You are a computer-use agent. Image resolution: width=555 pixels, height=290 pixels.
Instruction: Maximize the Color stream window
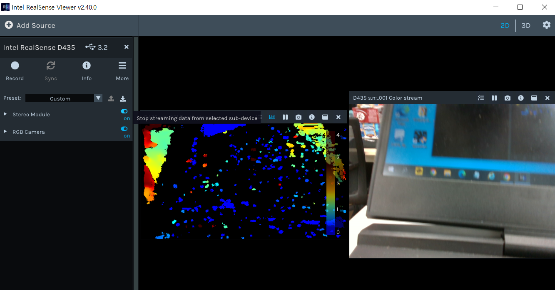tap(534, 98)
